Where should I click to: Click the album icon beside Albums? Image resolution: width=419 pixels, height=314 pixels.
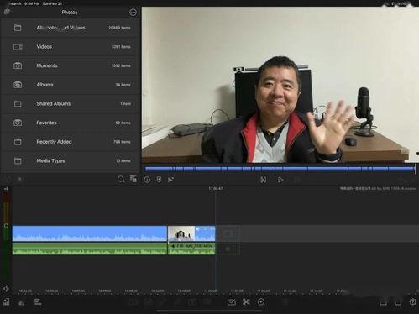18,85
